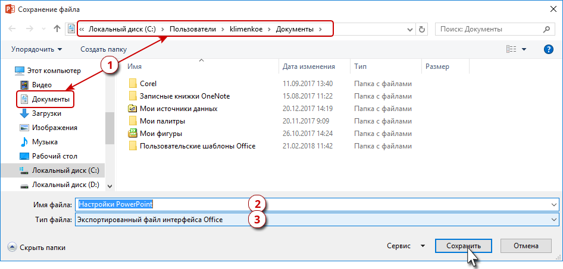Image resolution: width=563 pixels, height=269 pixels.
Task: Open Музыка in navigation pane
Action: tap(45, 142)
